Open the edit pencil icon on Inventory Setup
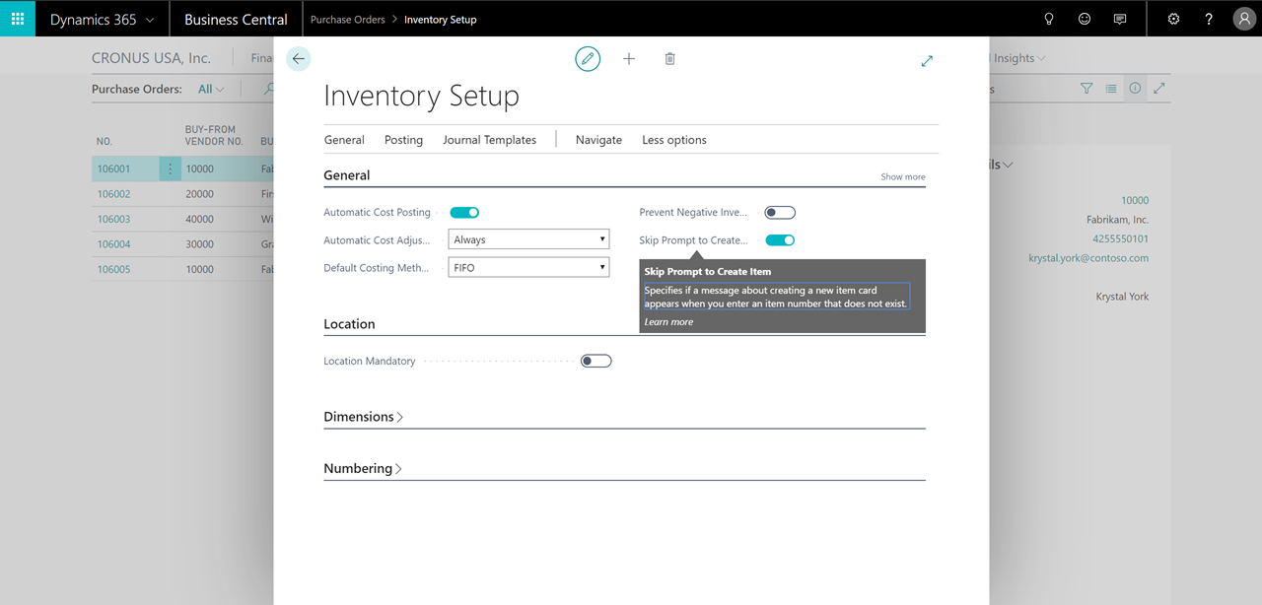This screenshot has width=1262, height=605. click(x=588, y=58)
